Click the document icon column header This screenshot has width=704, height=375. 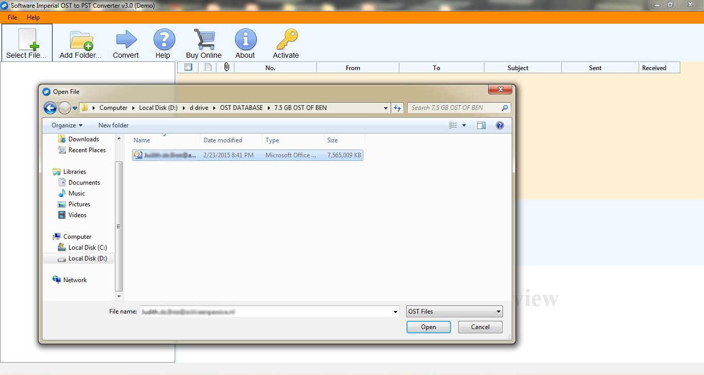click(x=208, y=67)
